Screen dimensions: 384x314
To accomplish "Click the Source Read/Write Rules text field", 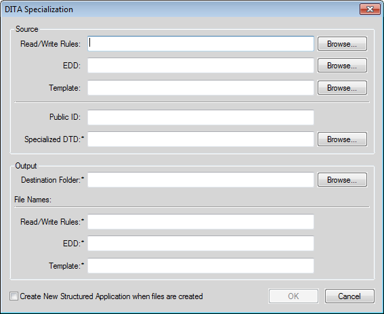I will pos(200,44).
